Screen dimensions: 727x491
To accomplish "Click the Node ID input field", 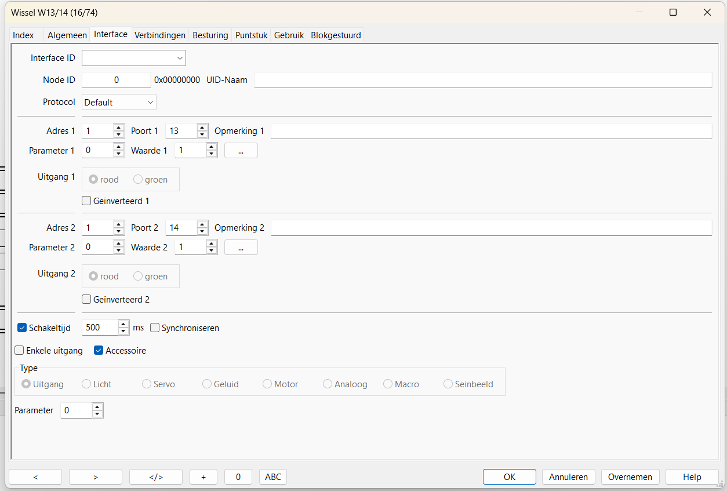I will [116, 80].
